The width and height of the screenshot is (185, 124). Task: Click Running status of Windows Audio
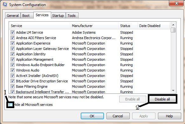tap(127, 70)
